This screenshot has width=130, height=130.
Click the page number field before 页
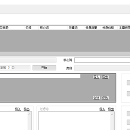9,68
